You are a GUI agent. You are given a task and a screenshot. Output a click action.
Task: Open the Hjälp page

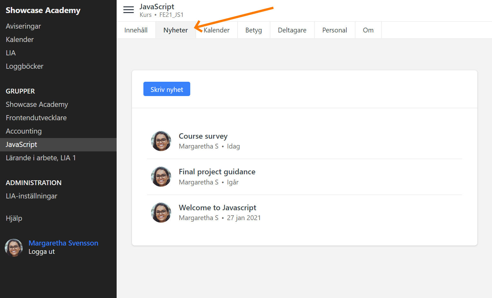click(x=14, y=218)
